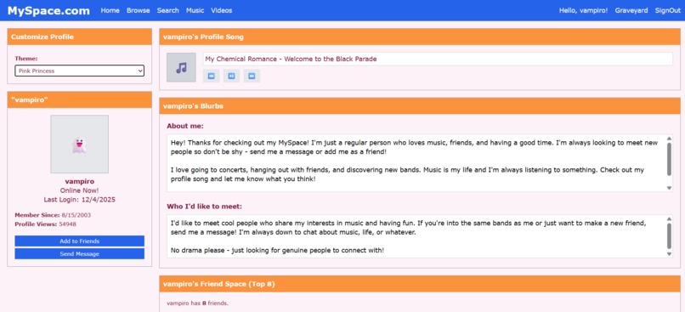
Task: Open the Theme dropdown set to Pink Princess
Action: 80,71
